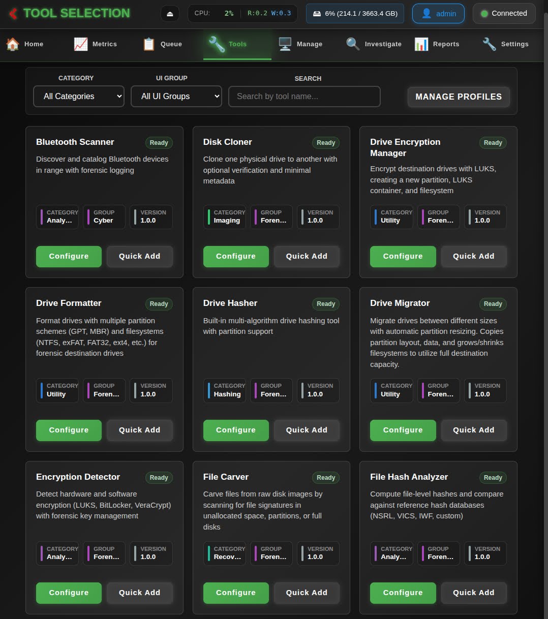The height and width of the screenshot is (619, 548).
Task: Click the admin user avatar icon
Action: (427, 14)
